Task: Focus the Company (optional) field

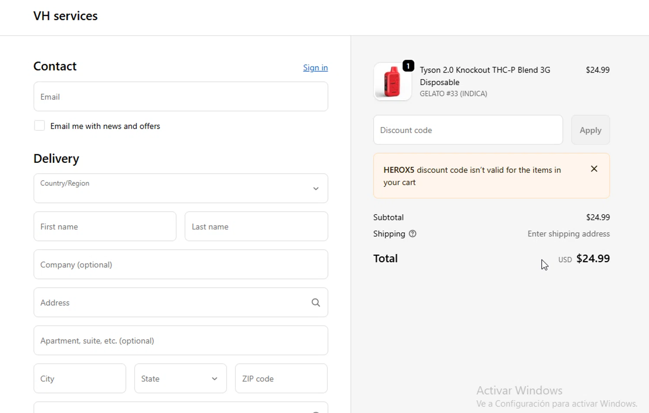Action: 180,264
